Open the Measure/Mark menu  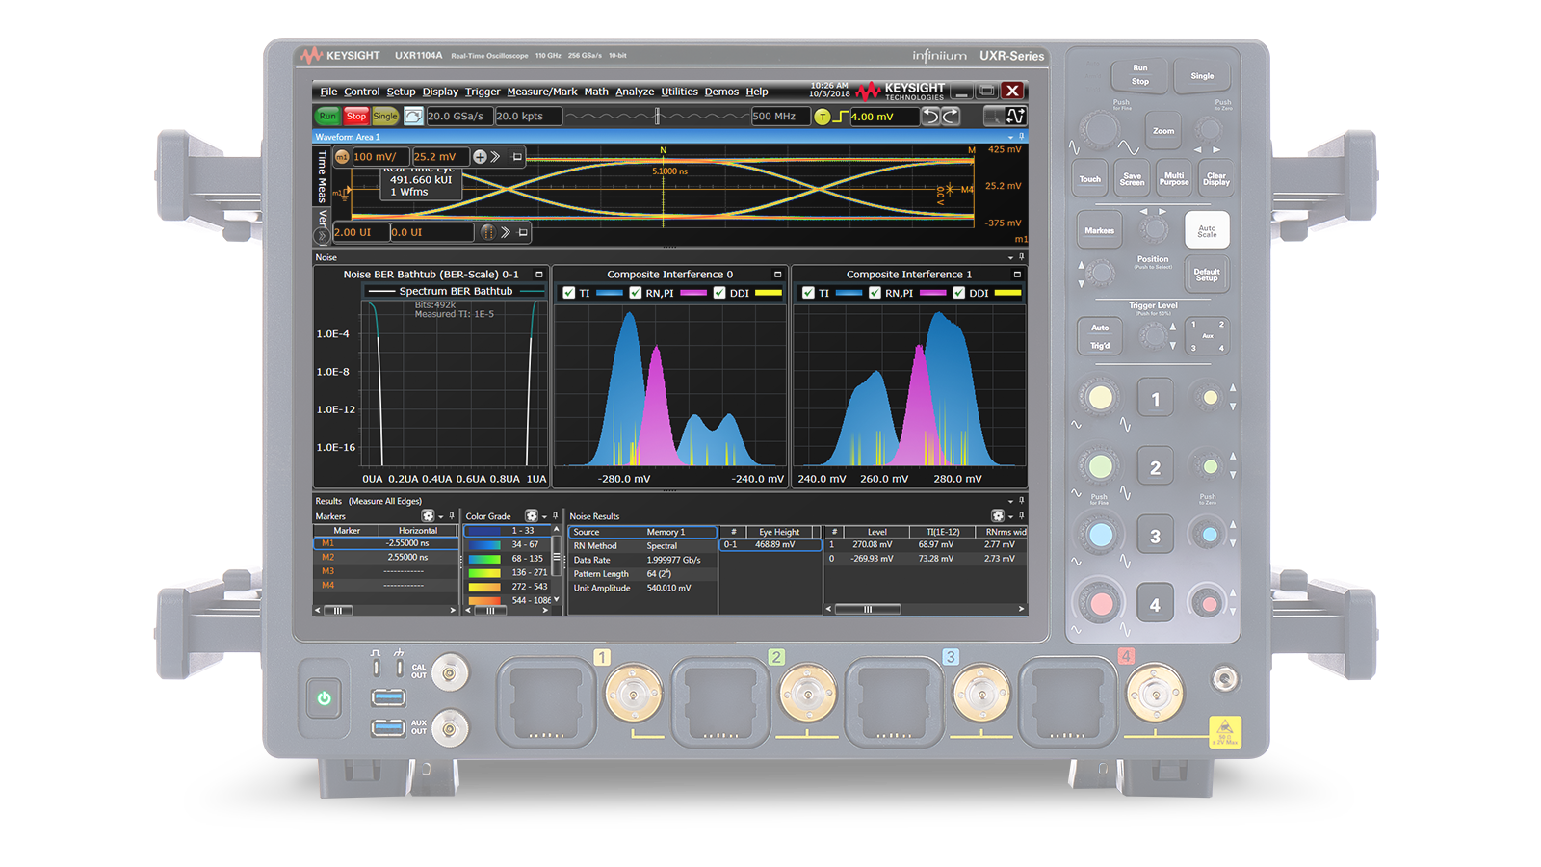point(542,92)
